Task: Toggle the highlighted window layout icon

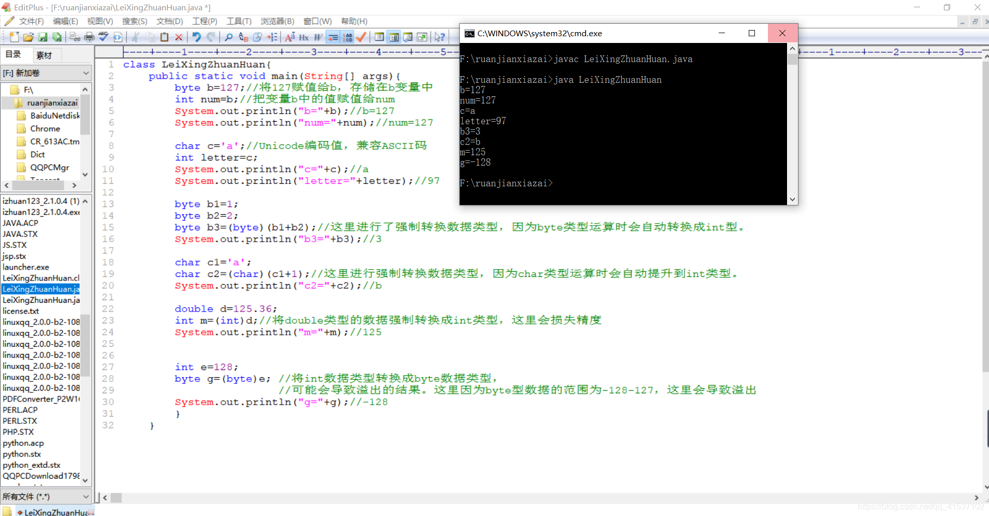Action: coord(394,37)
